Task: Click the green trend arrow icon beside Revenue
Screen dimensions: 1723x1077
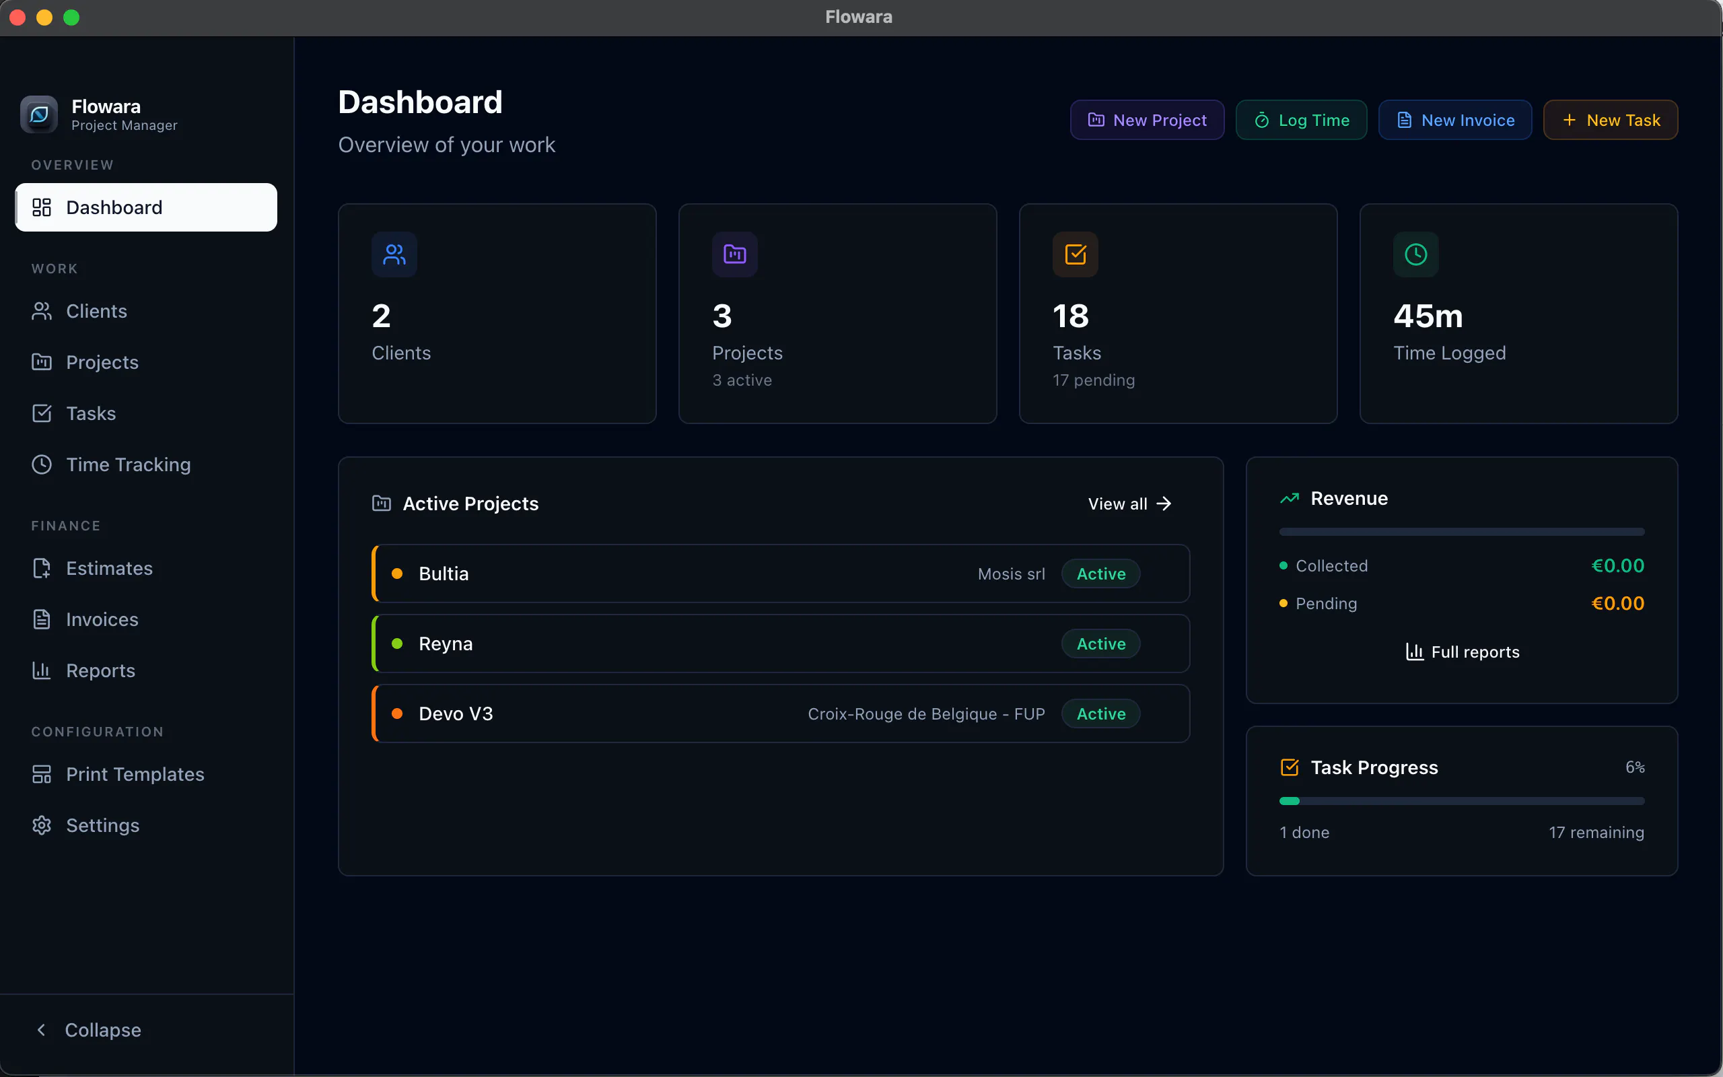Action: [1290, 499]
